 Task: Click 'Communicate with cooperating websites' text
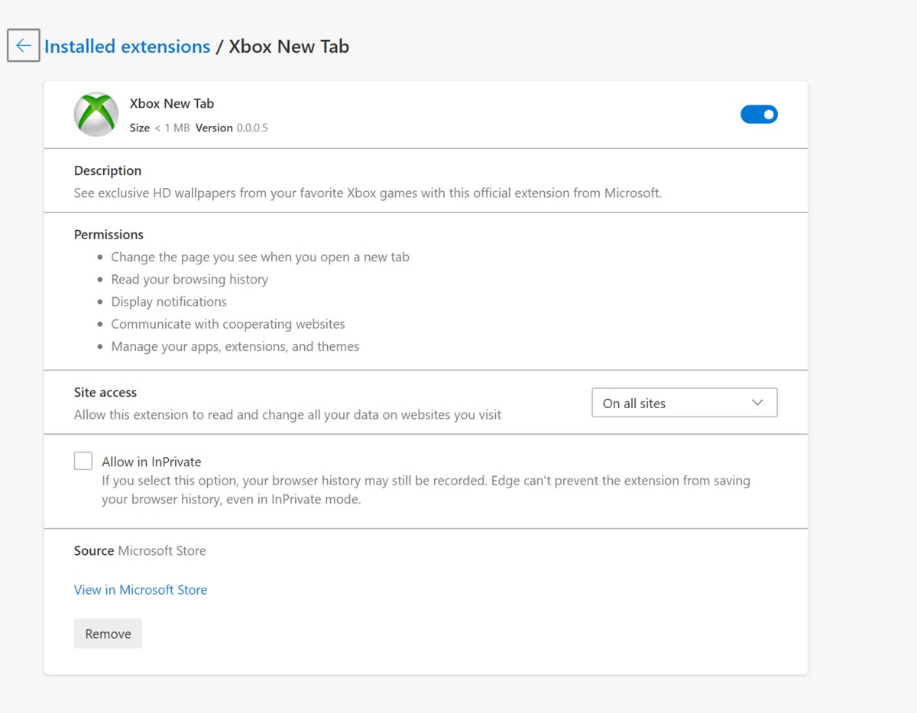228,324
